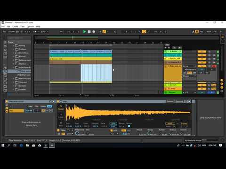Start playback with the green Play button

coord(84,32)
